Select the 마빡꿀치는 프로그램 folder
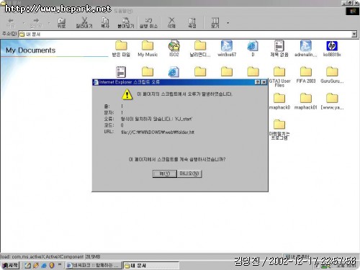Viewport: 360px width, 270px height. 279,130
